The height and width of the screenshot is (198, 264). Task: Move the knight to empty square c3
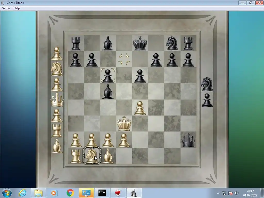coord(108,123)
